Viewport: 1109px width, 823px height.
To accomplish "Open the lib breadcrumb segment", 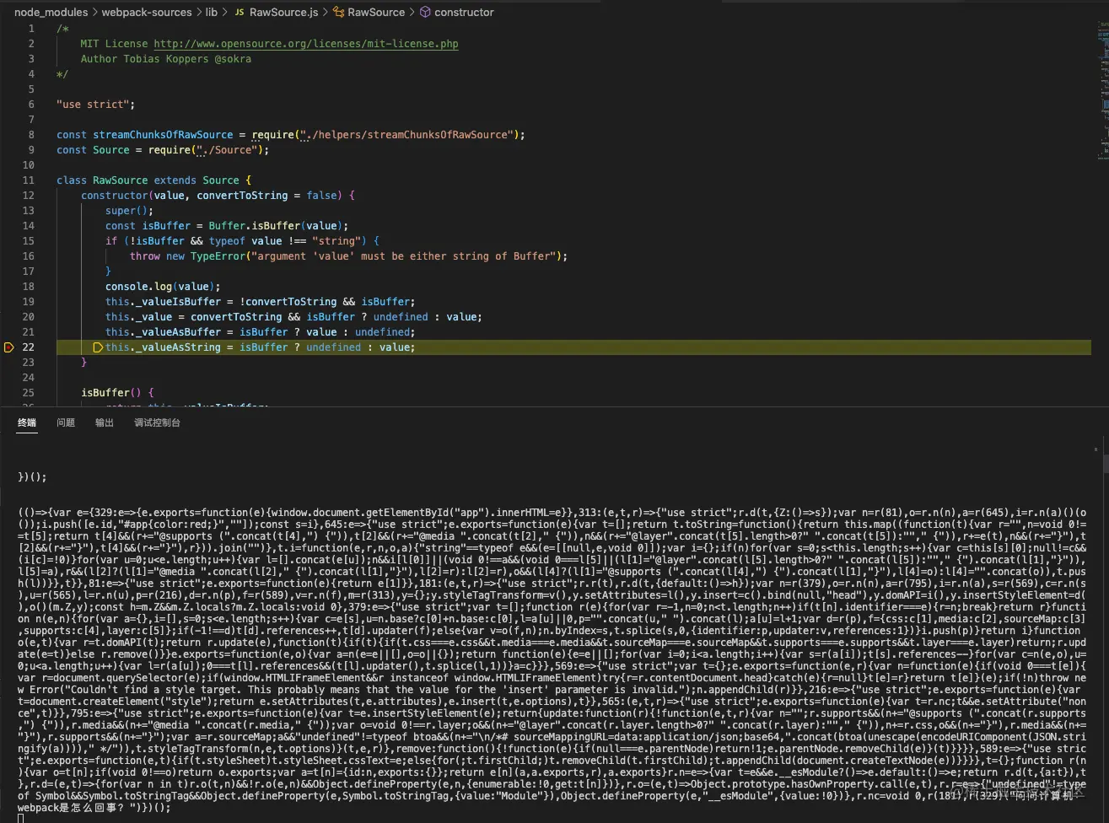I will tap(211, 13).
